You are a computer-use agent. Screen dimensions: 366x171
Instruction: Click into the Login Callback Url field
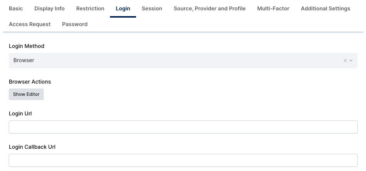tap(183, 160)
